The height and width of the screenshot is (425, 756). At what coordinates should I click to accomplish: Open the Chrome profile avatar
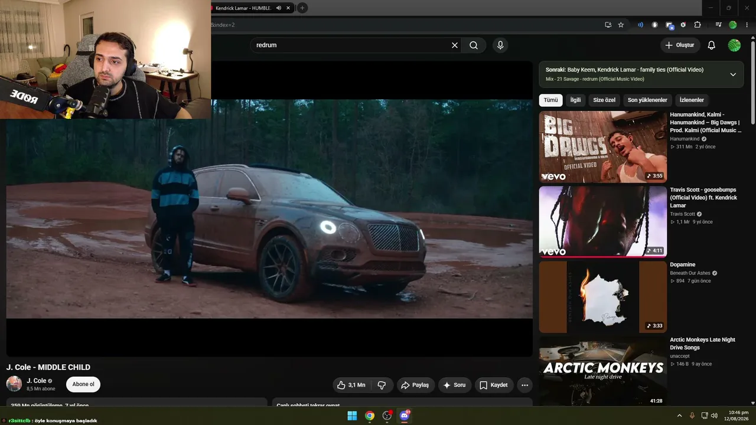pos(733,25)
